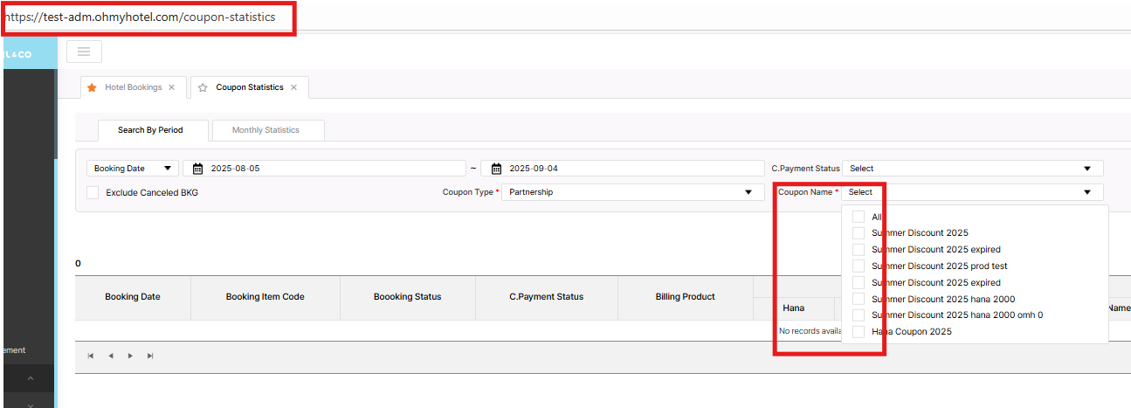1131x408 pixels.
Task: Select the Hana Coupon 2025 checkbox
Action: 859,332
